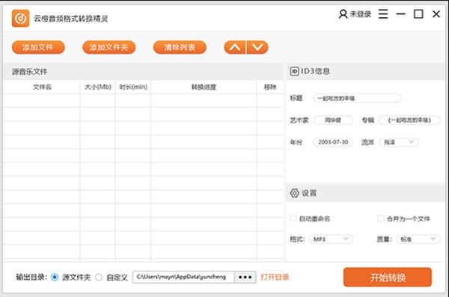Image resolution: width=449 pixels, height=297 pixels.
Task: Click the 清除列表 button
Action: click(180, 47)
